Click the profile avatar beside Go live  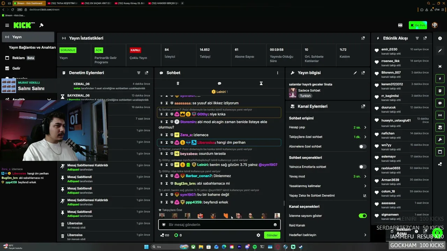[x=434, y=25]
